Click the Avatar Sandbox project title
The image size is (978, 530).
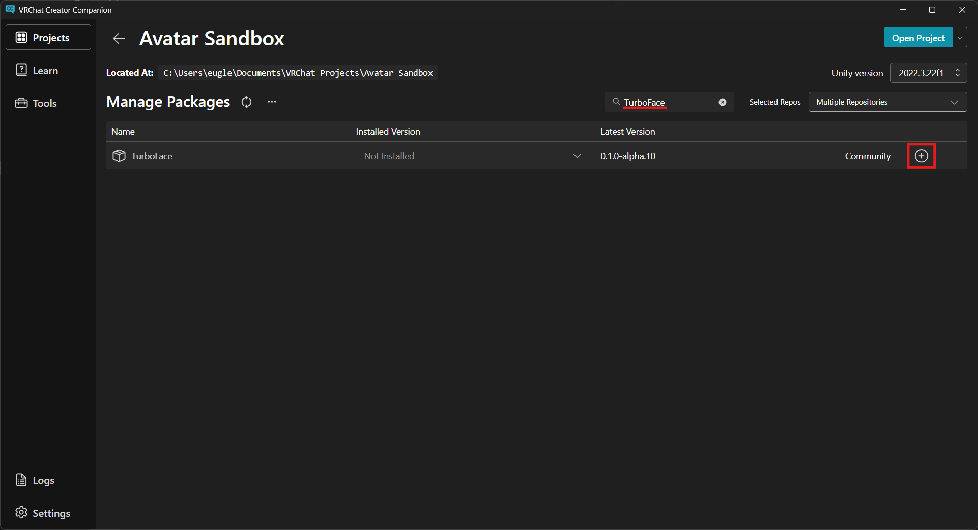pyautogui.click(x=212, y=39)
